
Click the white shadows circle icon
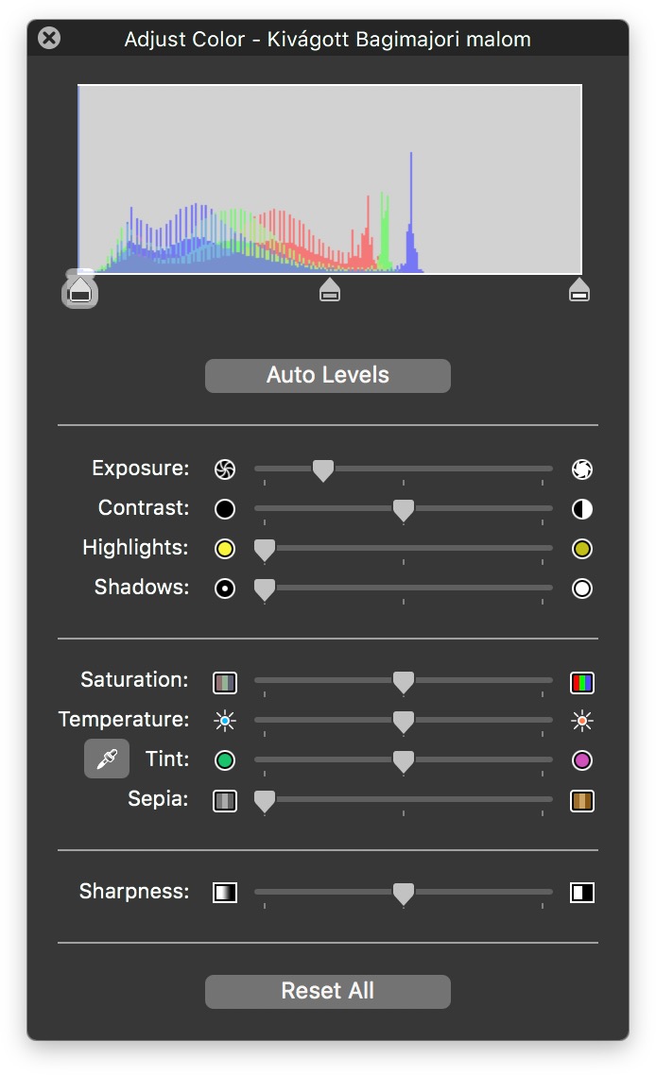tap(582, 589)
